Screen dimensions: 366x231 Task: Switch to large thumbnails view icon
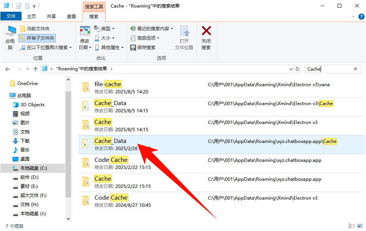click(x=360, y=226)
